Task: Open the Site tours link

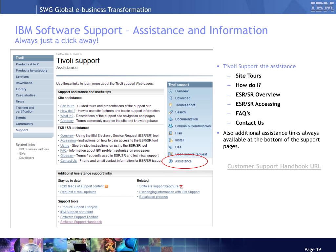Action: 67,106
